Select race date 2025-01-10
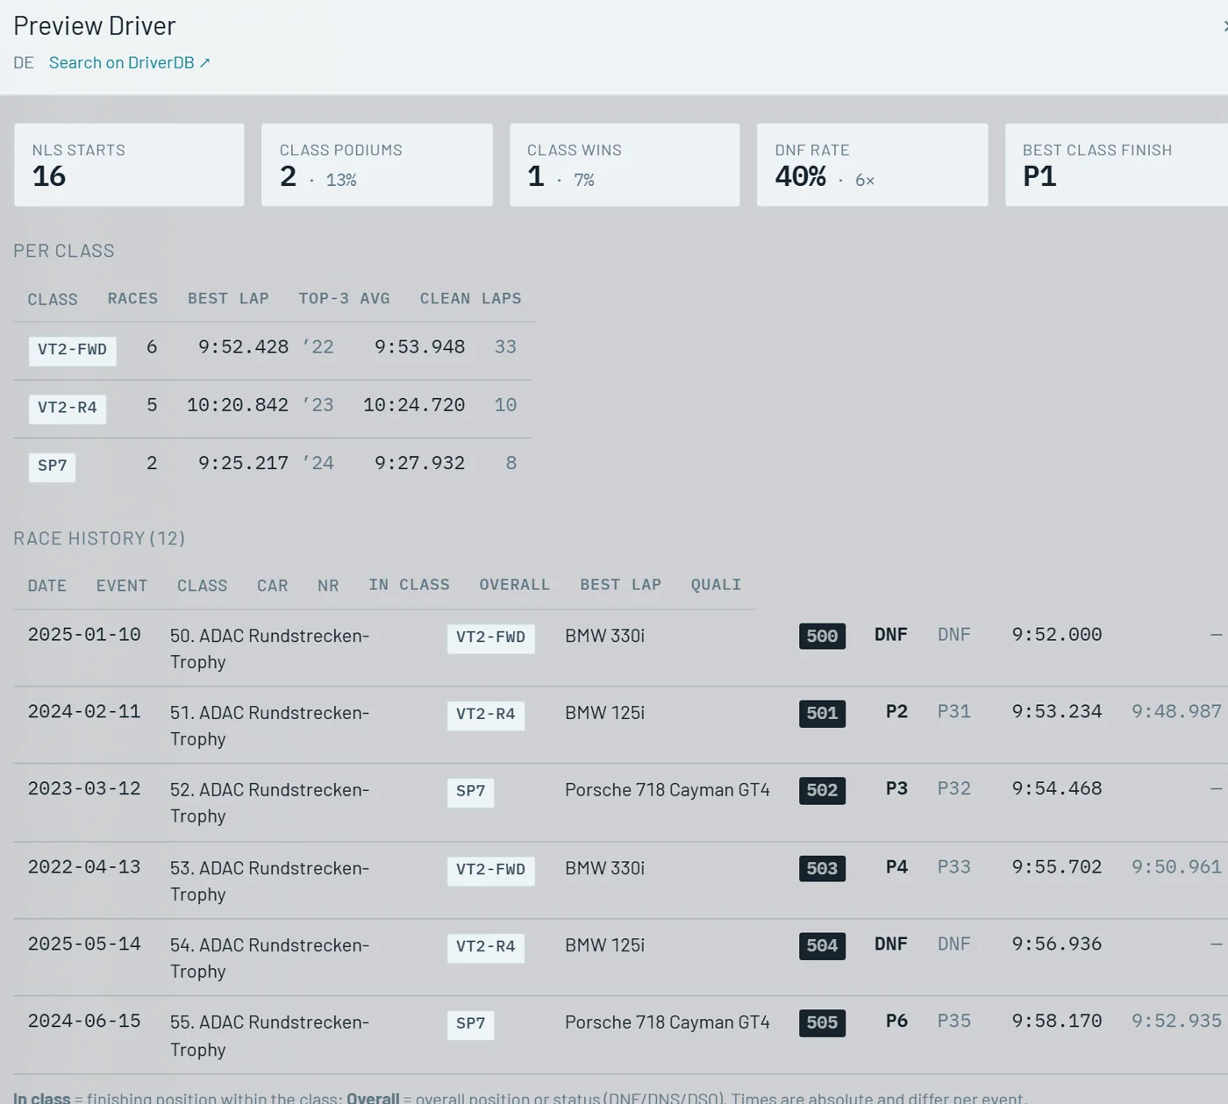This screenshot has height=1104, width=1228. click(84, 635)
